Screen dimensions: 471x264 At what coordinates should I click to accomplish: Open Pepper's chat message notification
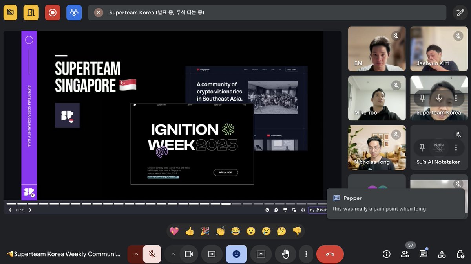coord(396,203)
